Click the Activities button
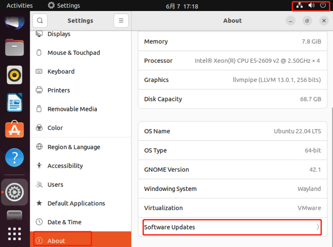This screenshot has width=333, height=247. coord(19,5)
